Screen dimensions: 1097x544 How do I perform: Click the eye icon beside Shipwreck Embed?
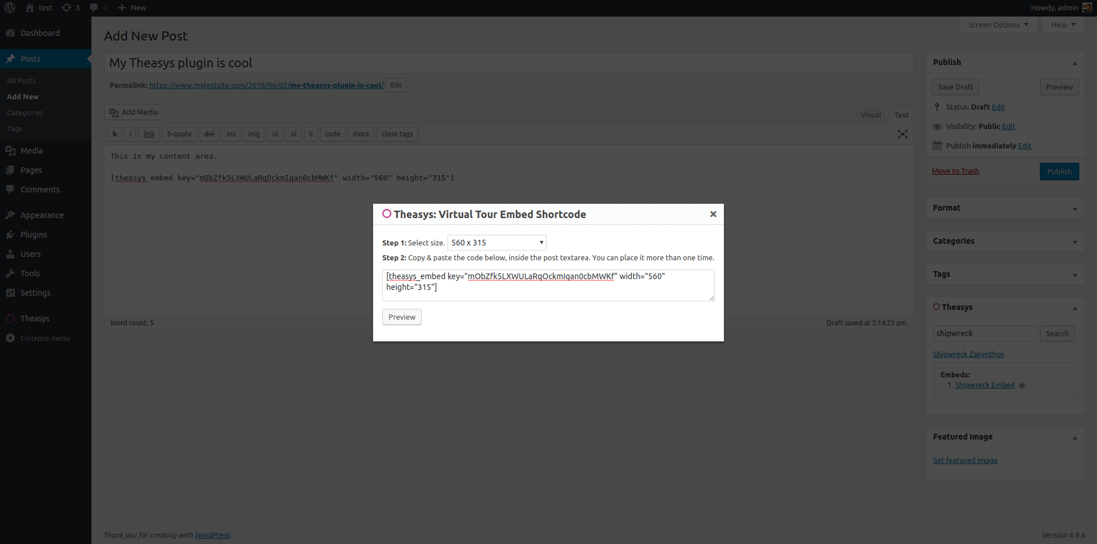pos(1022,386)
